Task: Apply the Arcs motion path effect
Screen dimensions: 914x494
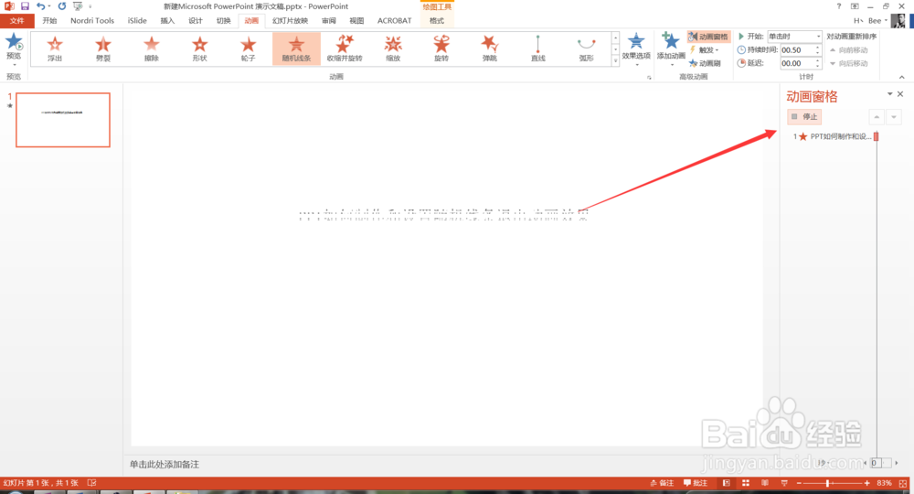Action: click(587, 48)
